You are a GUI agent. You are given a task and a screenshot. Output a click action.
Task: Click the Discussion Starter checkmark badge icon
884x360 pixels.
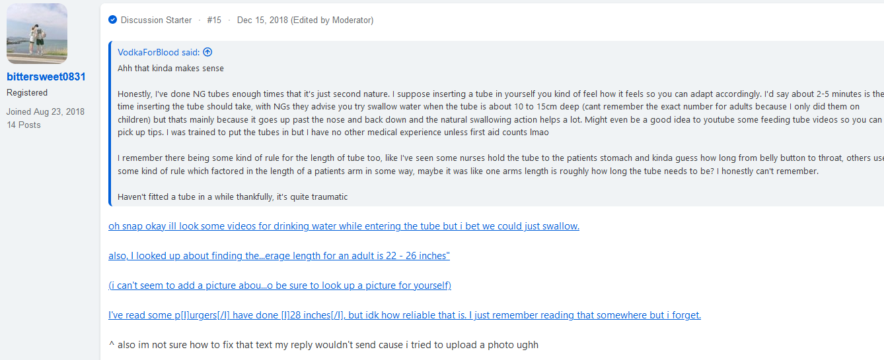[x=112, y=20]
